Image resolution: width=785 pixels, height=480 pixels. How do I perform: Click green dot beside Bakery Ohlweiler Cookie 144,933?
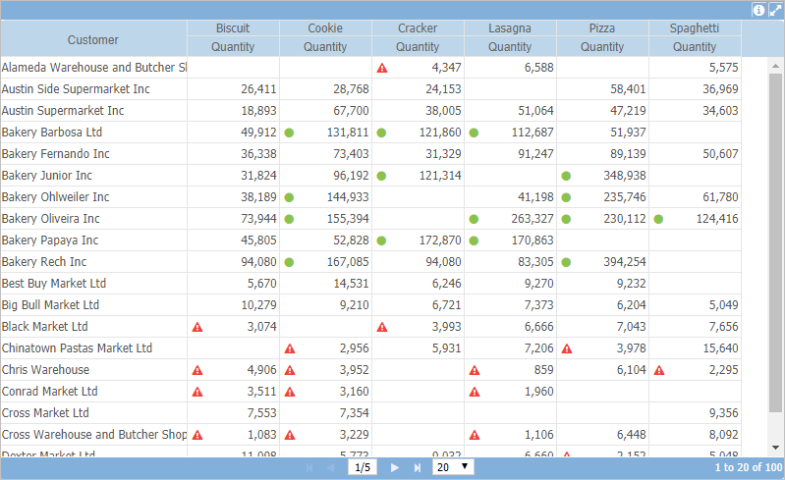click(x=289, y=197)
